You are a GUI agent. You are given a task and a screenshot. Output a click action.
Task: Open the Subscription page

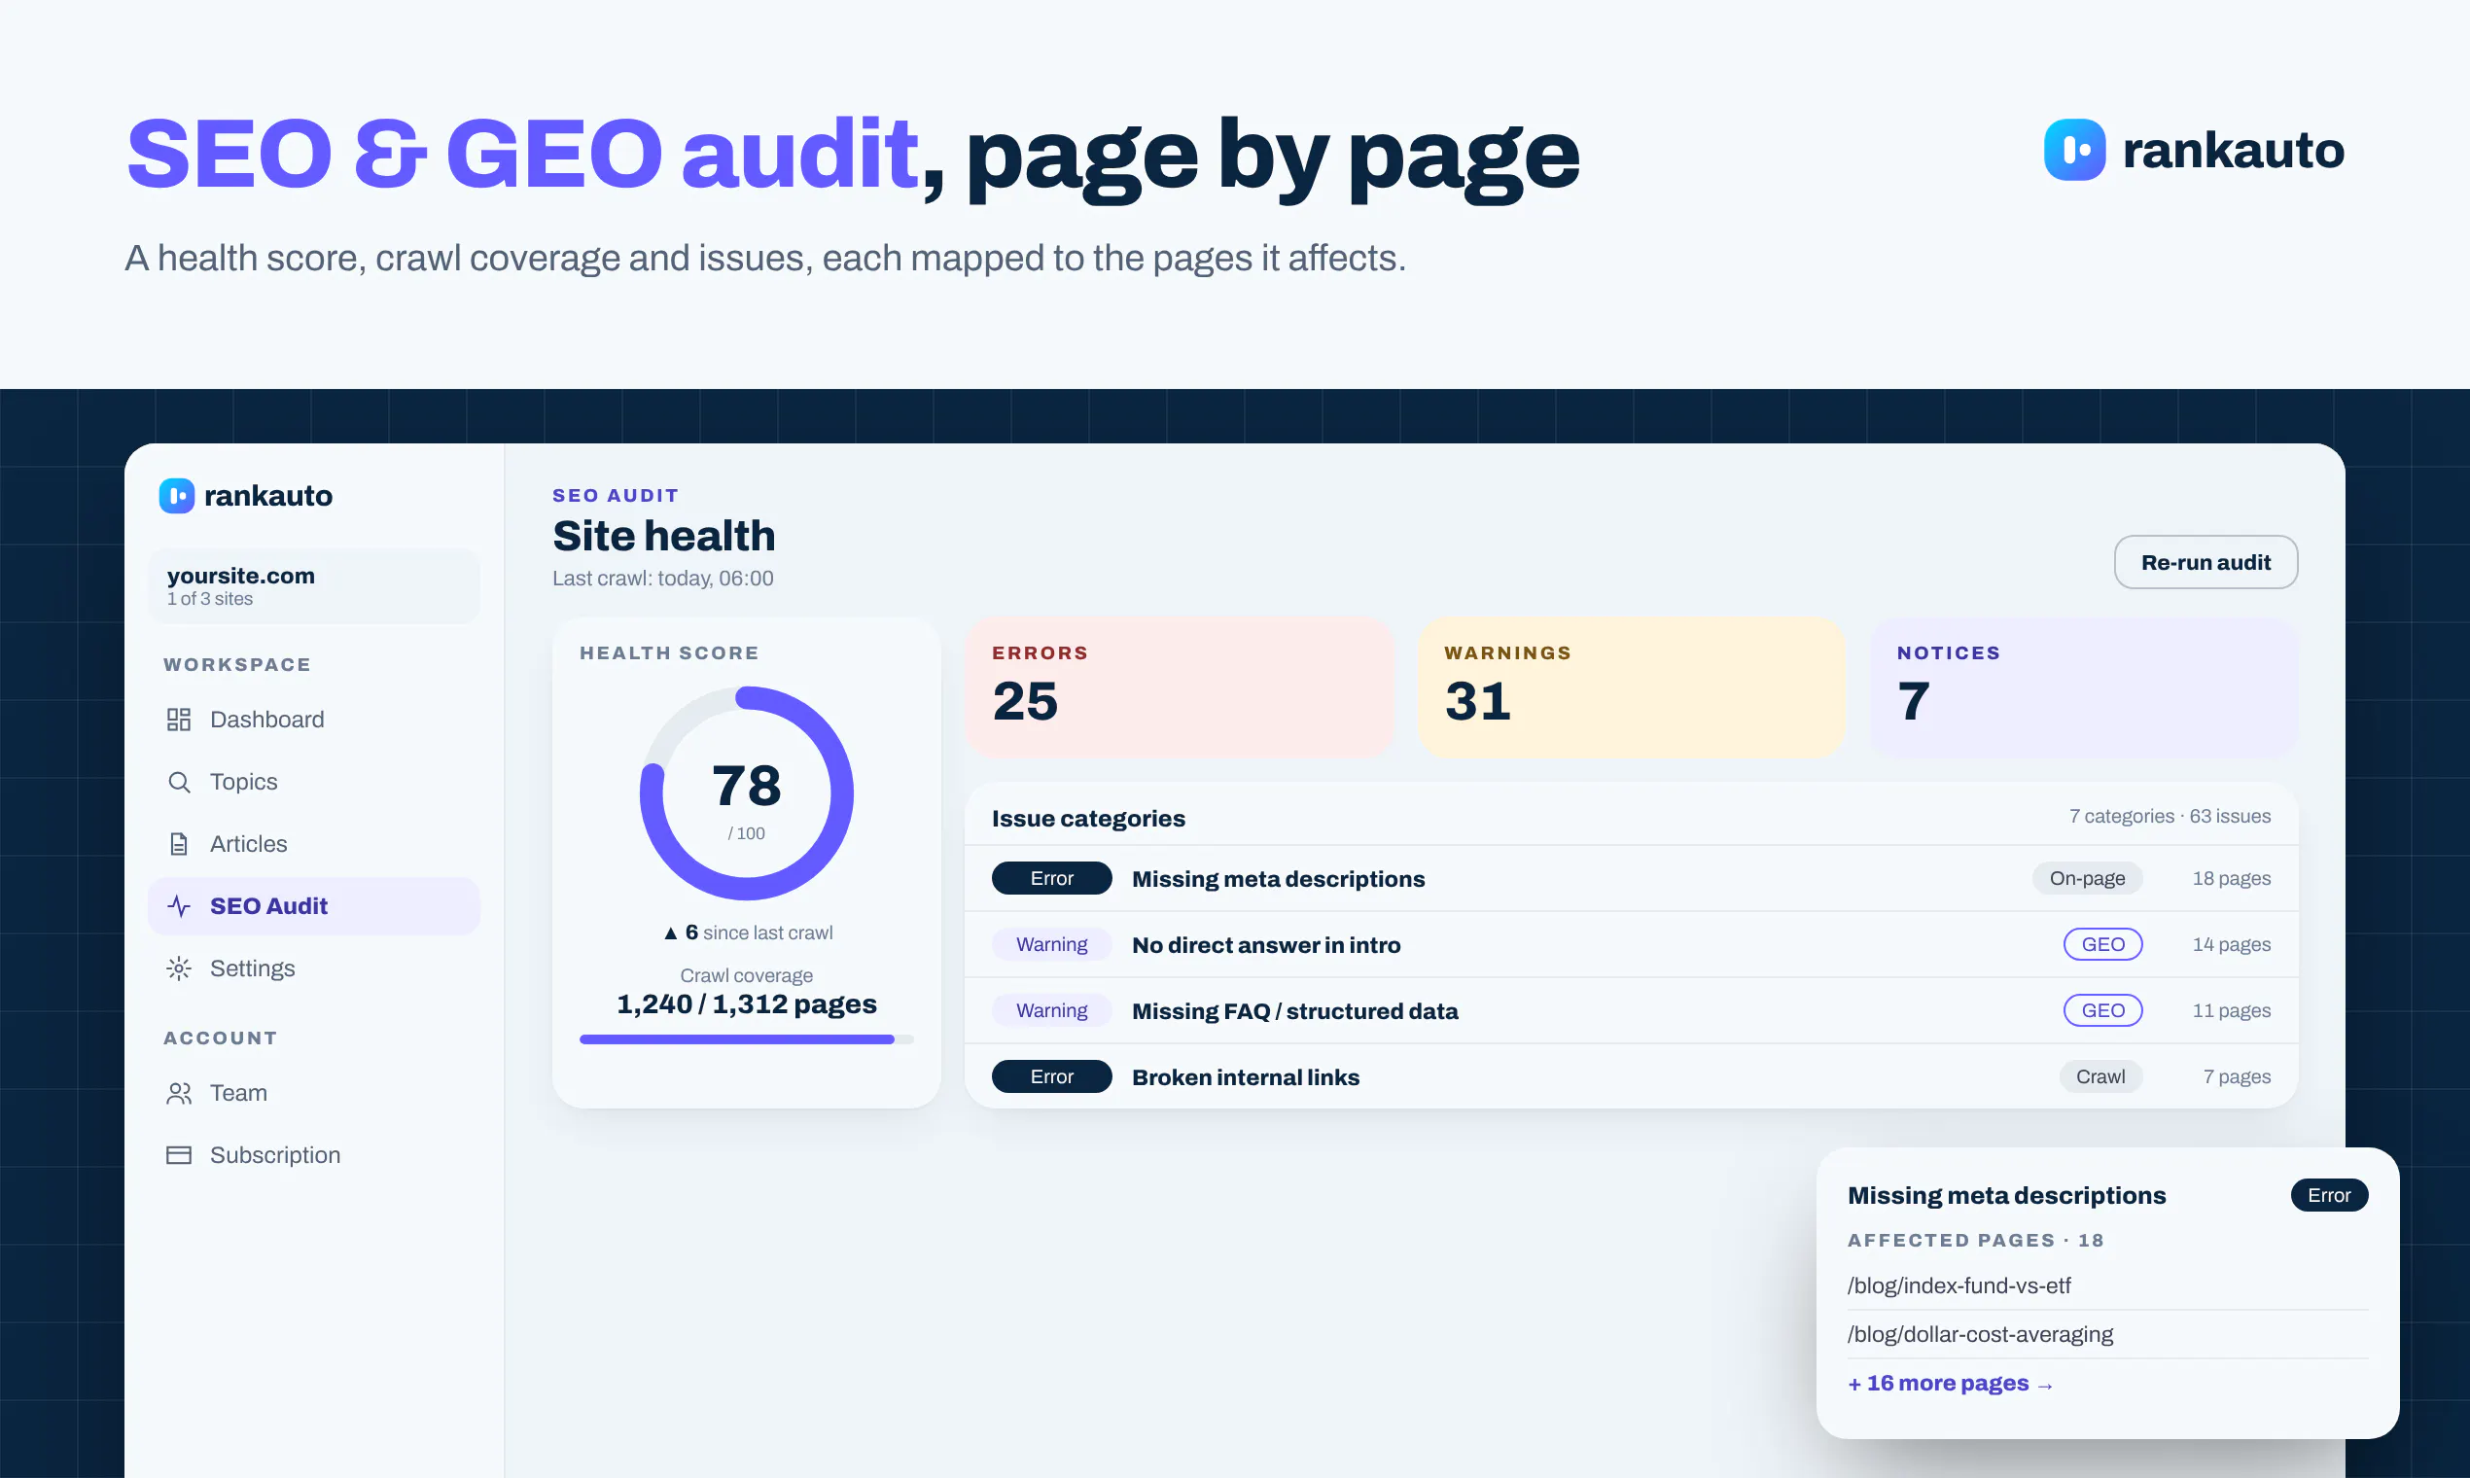point(314,1154)
